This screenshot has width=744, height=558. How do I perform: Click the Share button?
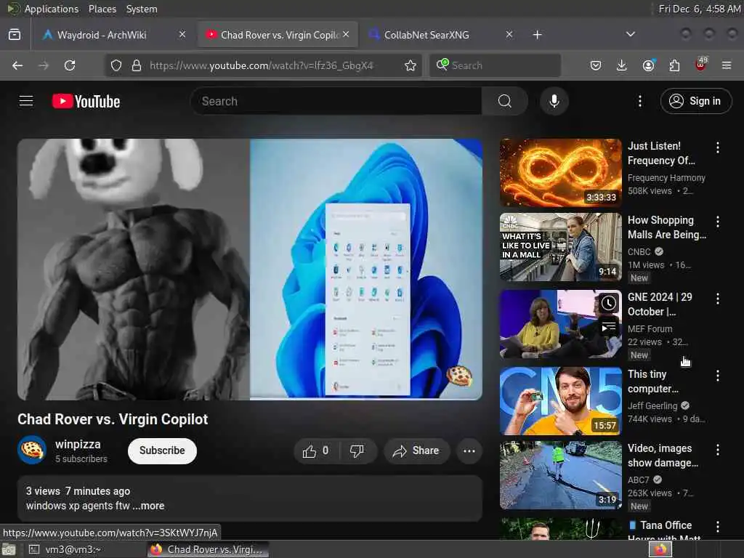416,450
